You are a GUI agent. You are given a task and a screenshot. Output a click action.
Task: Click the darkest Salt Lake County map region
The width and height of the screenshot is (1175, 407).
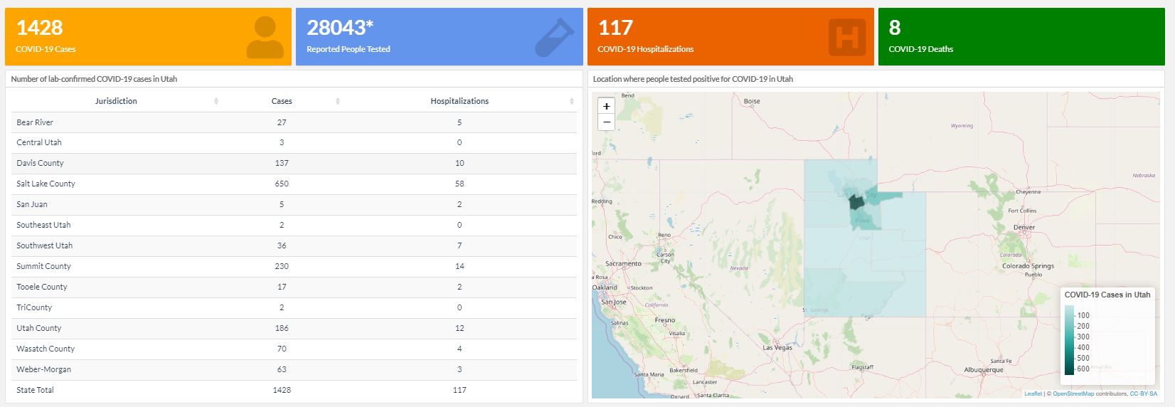point(856,202)
